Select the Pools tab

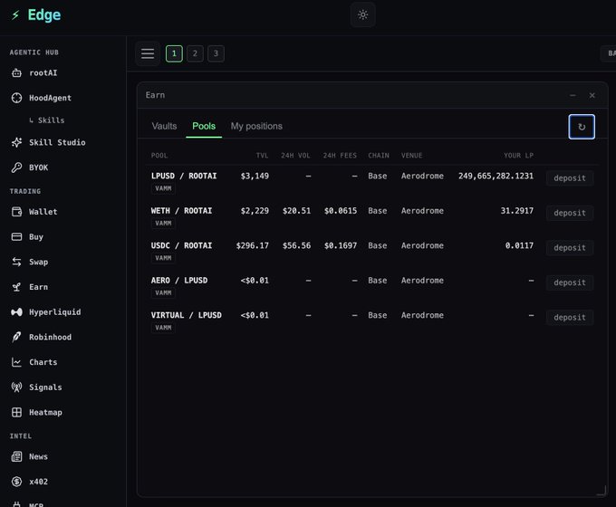[x=204, y=126]
